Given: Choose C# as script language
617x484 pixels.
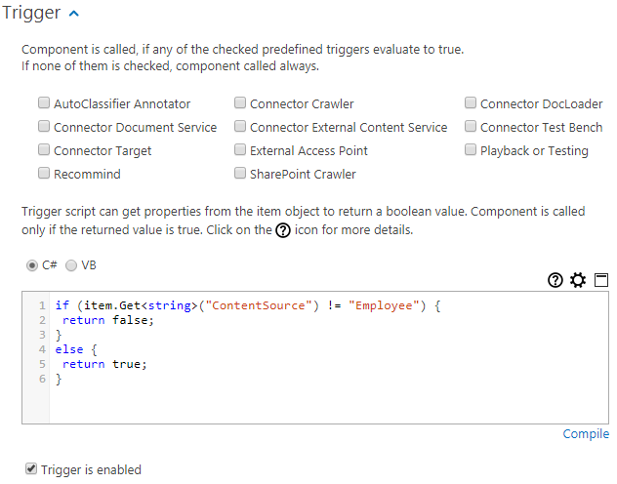Looking at the screenshot, I should tap(32, 265).
